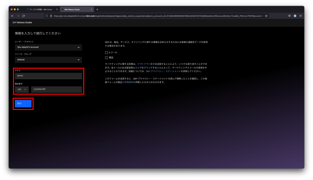
Task: Click the 情報を入力して続行してください heading
Action: (38, 33)
